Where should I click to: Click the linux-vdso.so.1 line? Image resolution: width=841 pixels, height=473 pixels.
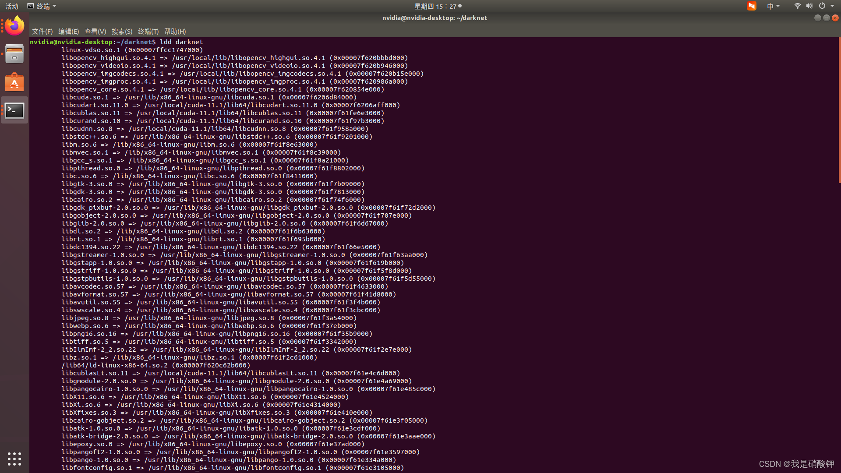tap(132, 50)
